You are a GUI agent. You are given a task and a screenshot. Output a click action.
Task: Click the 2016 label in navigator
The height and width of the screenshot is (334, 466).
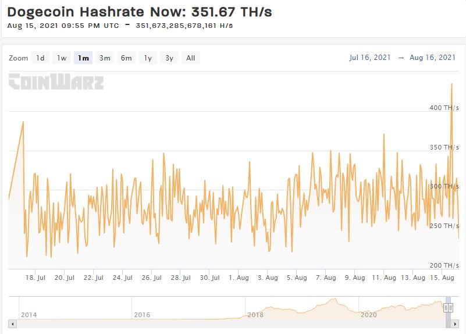click(142, 315)
